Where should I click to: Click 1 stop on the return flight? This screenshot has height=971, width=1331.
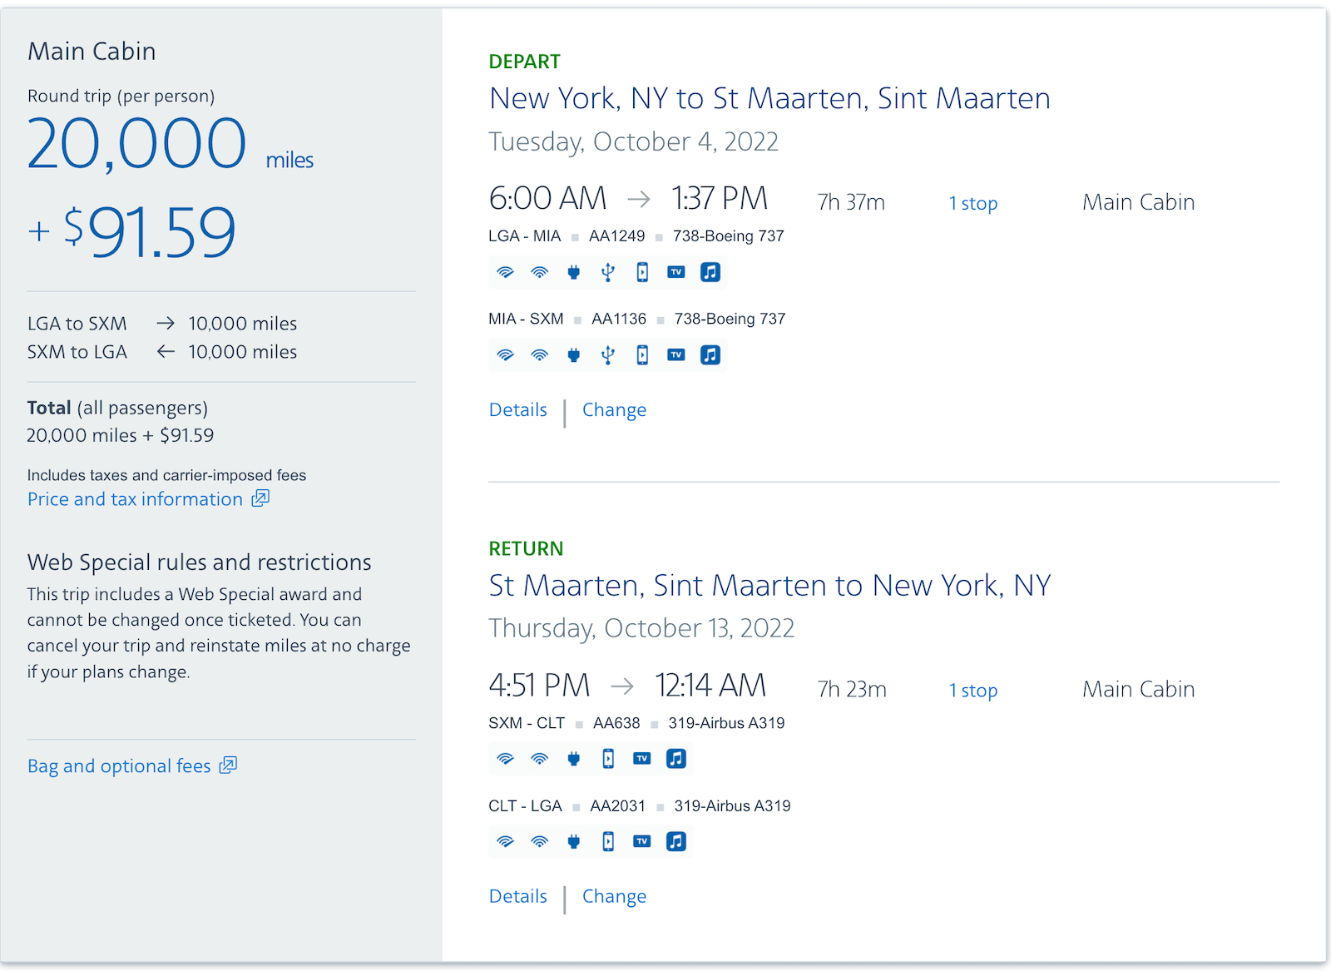coord(972,690)
